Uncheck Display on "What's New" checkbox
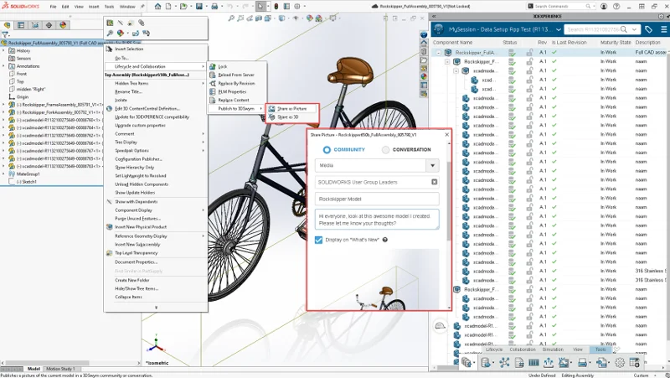The height and width of the screenshot is (378, 670). tap(319, 240)
